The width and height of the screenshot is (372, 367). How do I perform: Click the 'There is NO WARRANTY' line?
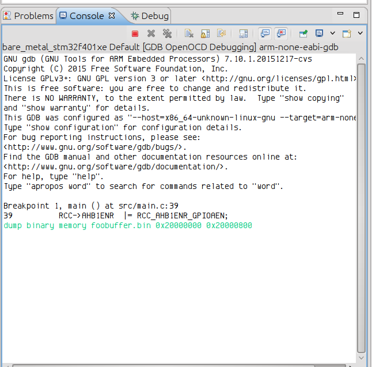point(174,99)
